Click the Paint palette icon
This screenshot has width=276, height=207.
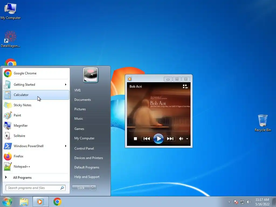(x=8, y=115)
